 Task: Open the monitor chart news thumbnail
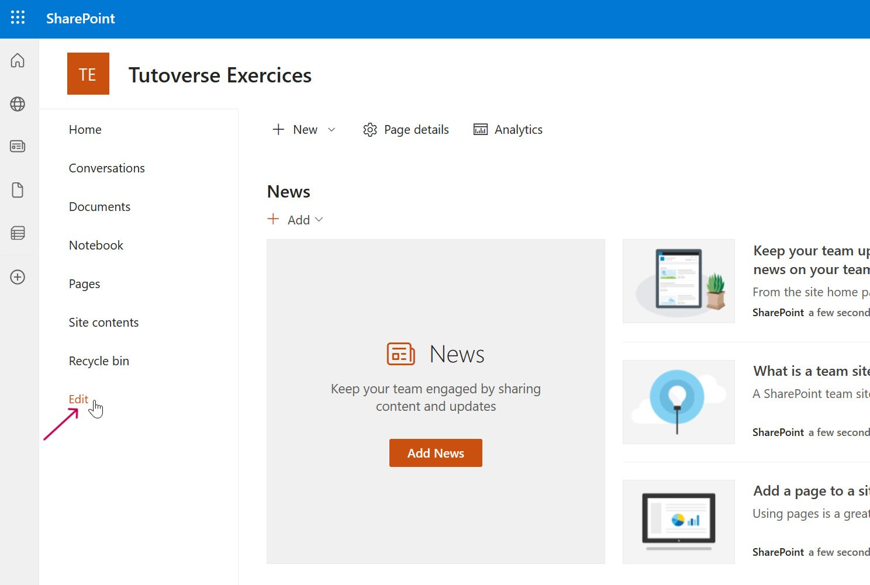click(x=679, y=522)
